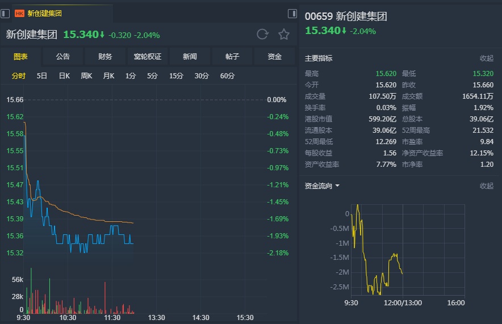
Task: Click the 昨收 value 15.660
Action: [483, 85]
